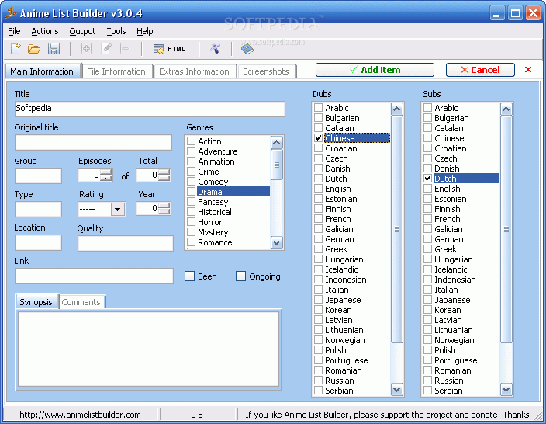The width and height of the screenshot is (546, 424).
Task: Click the HTML export toolbar button
Action: pos(169,49)
